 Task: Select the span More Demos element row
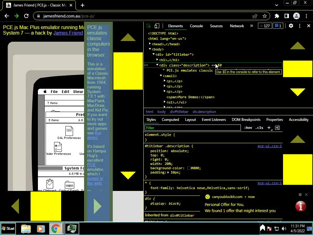coord(190,97)
